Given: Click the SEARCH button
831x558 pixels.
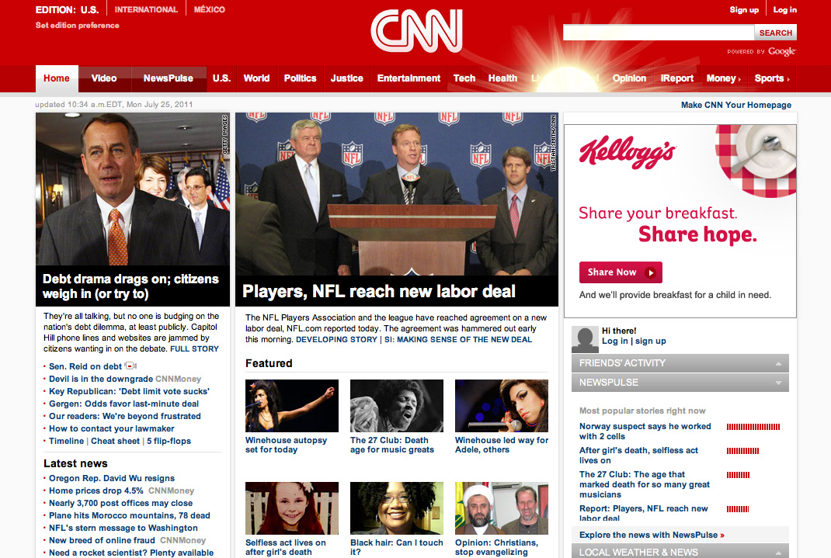Looking at the screenshot, I should pos(775,33).
